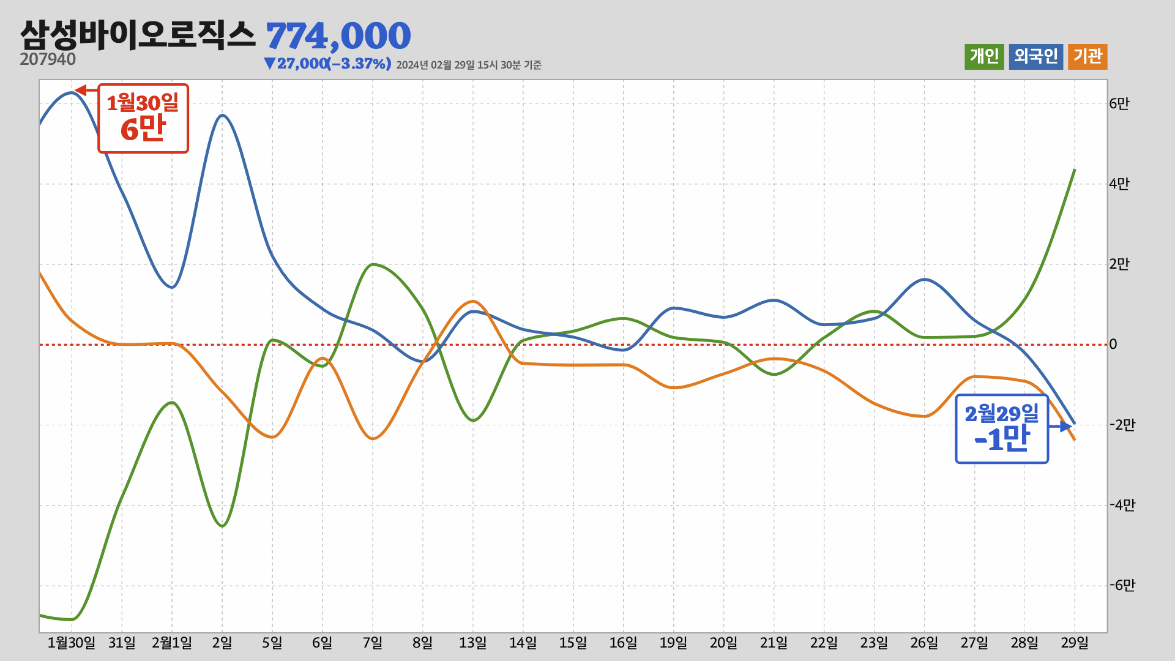Click the x-axis label 2월1일

pyautogui.click(x=172, y=643)
